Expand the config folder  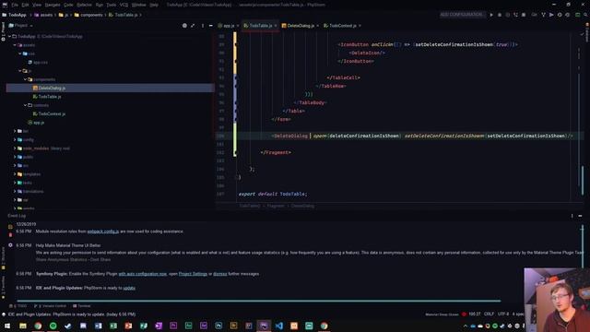(x=15, y=139)
